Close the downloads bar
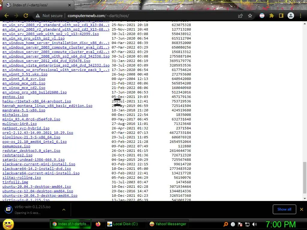Screen dimensions: 307x230 click(x=302, y=209)
